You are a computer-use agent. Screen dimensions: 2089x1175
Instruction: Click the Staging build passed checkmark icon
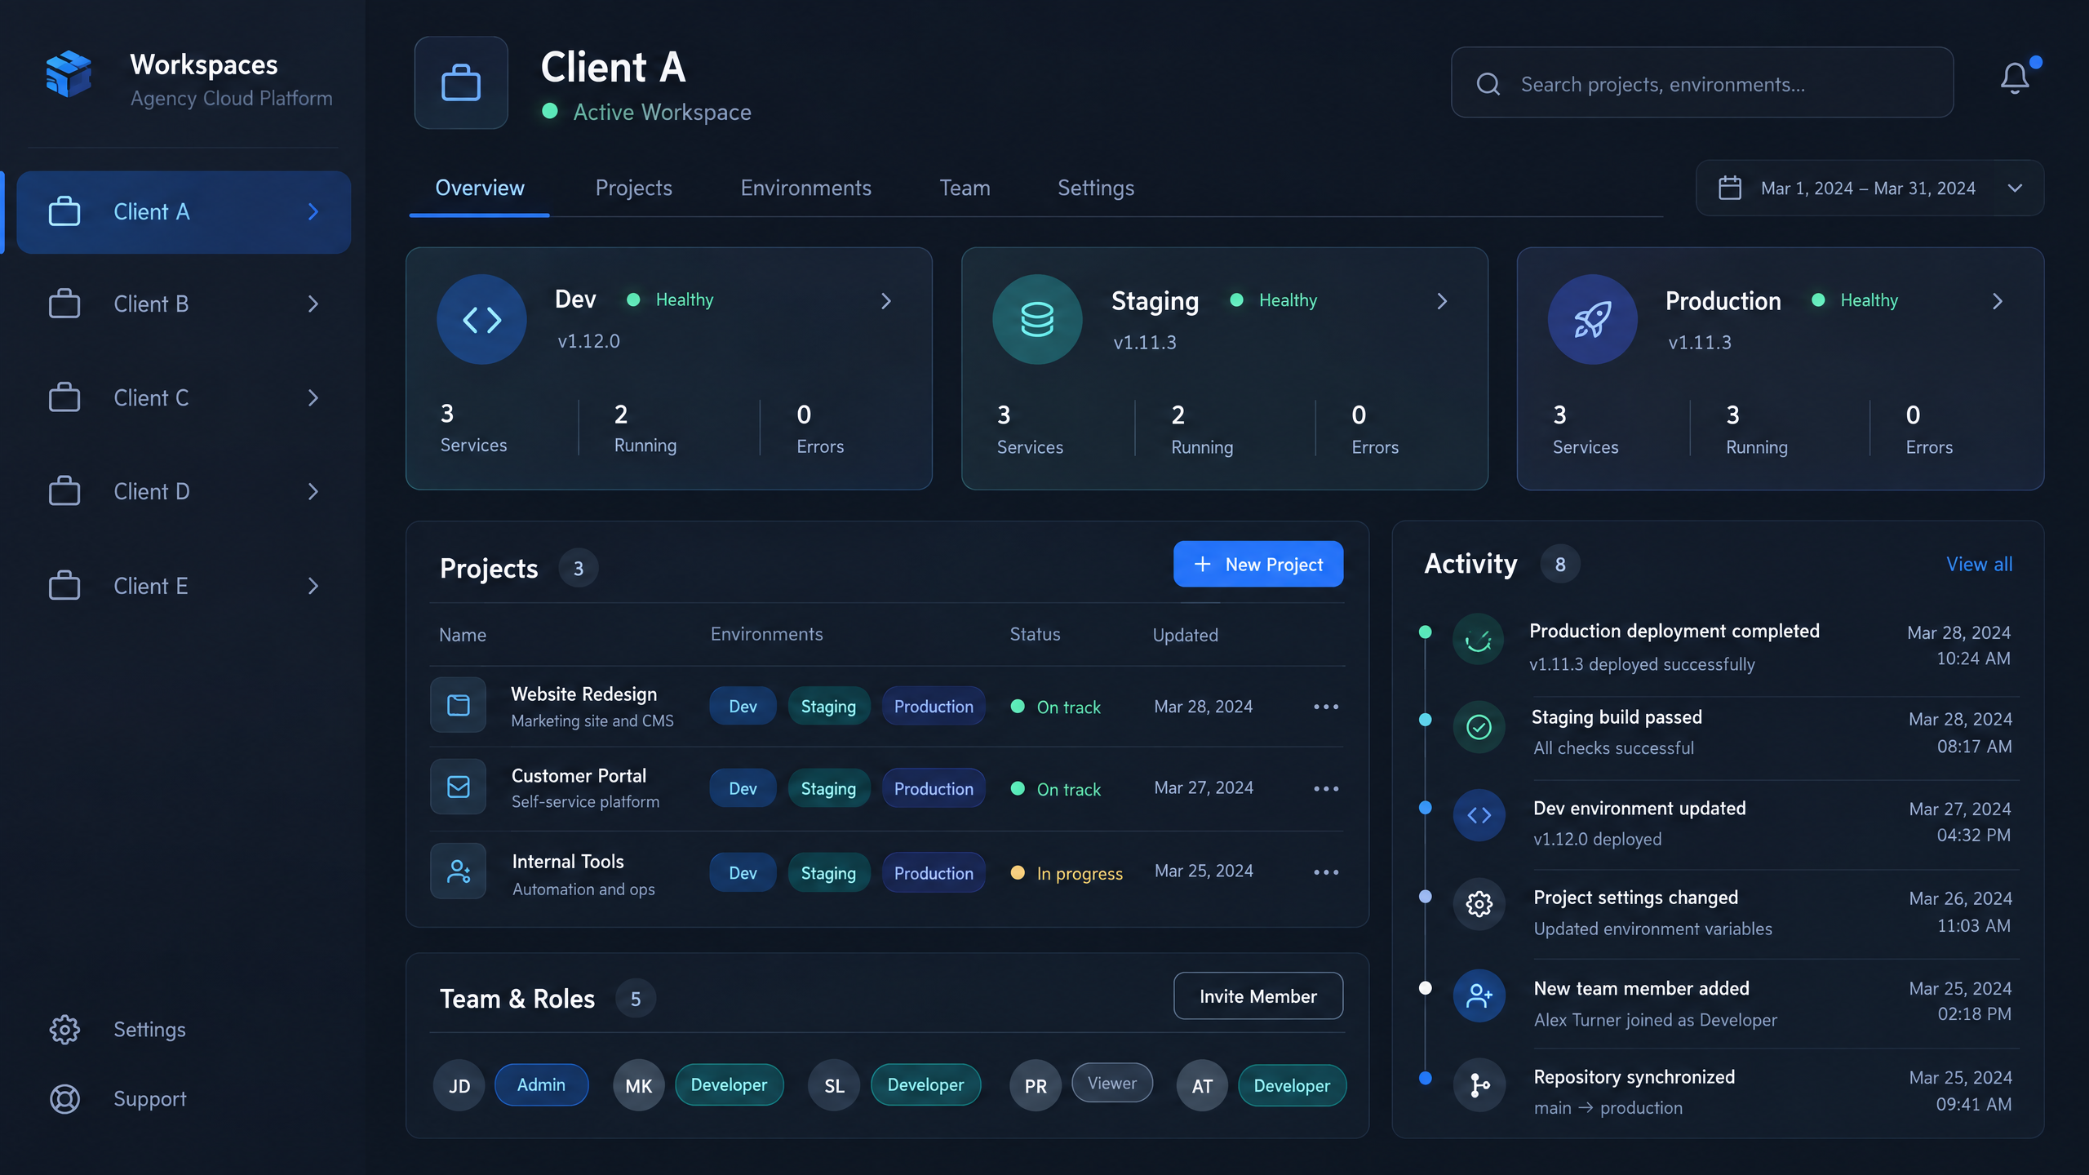pos(1479,726)
